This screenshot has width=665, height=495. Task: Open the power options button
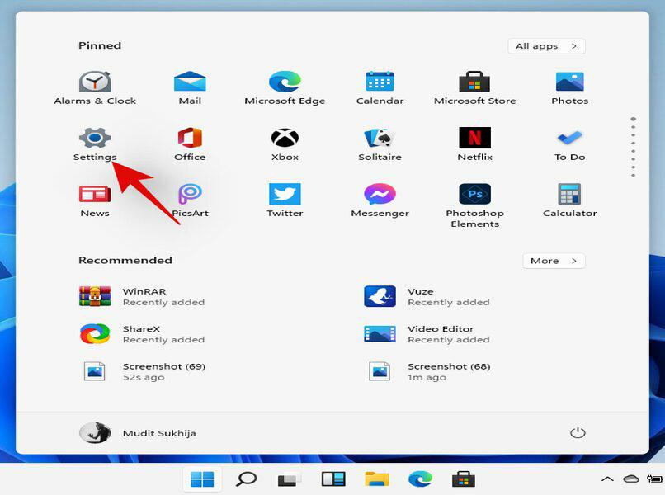point(578,431)
